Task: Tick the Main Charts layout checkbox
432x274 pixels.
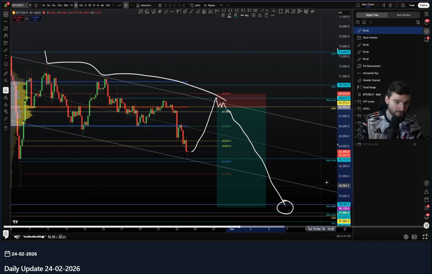Action: [x=357, y=5]
